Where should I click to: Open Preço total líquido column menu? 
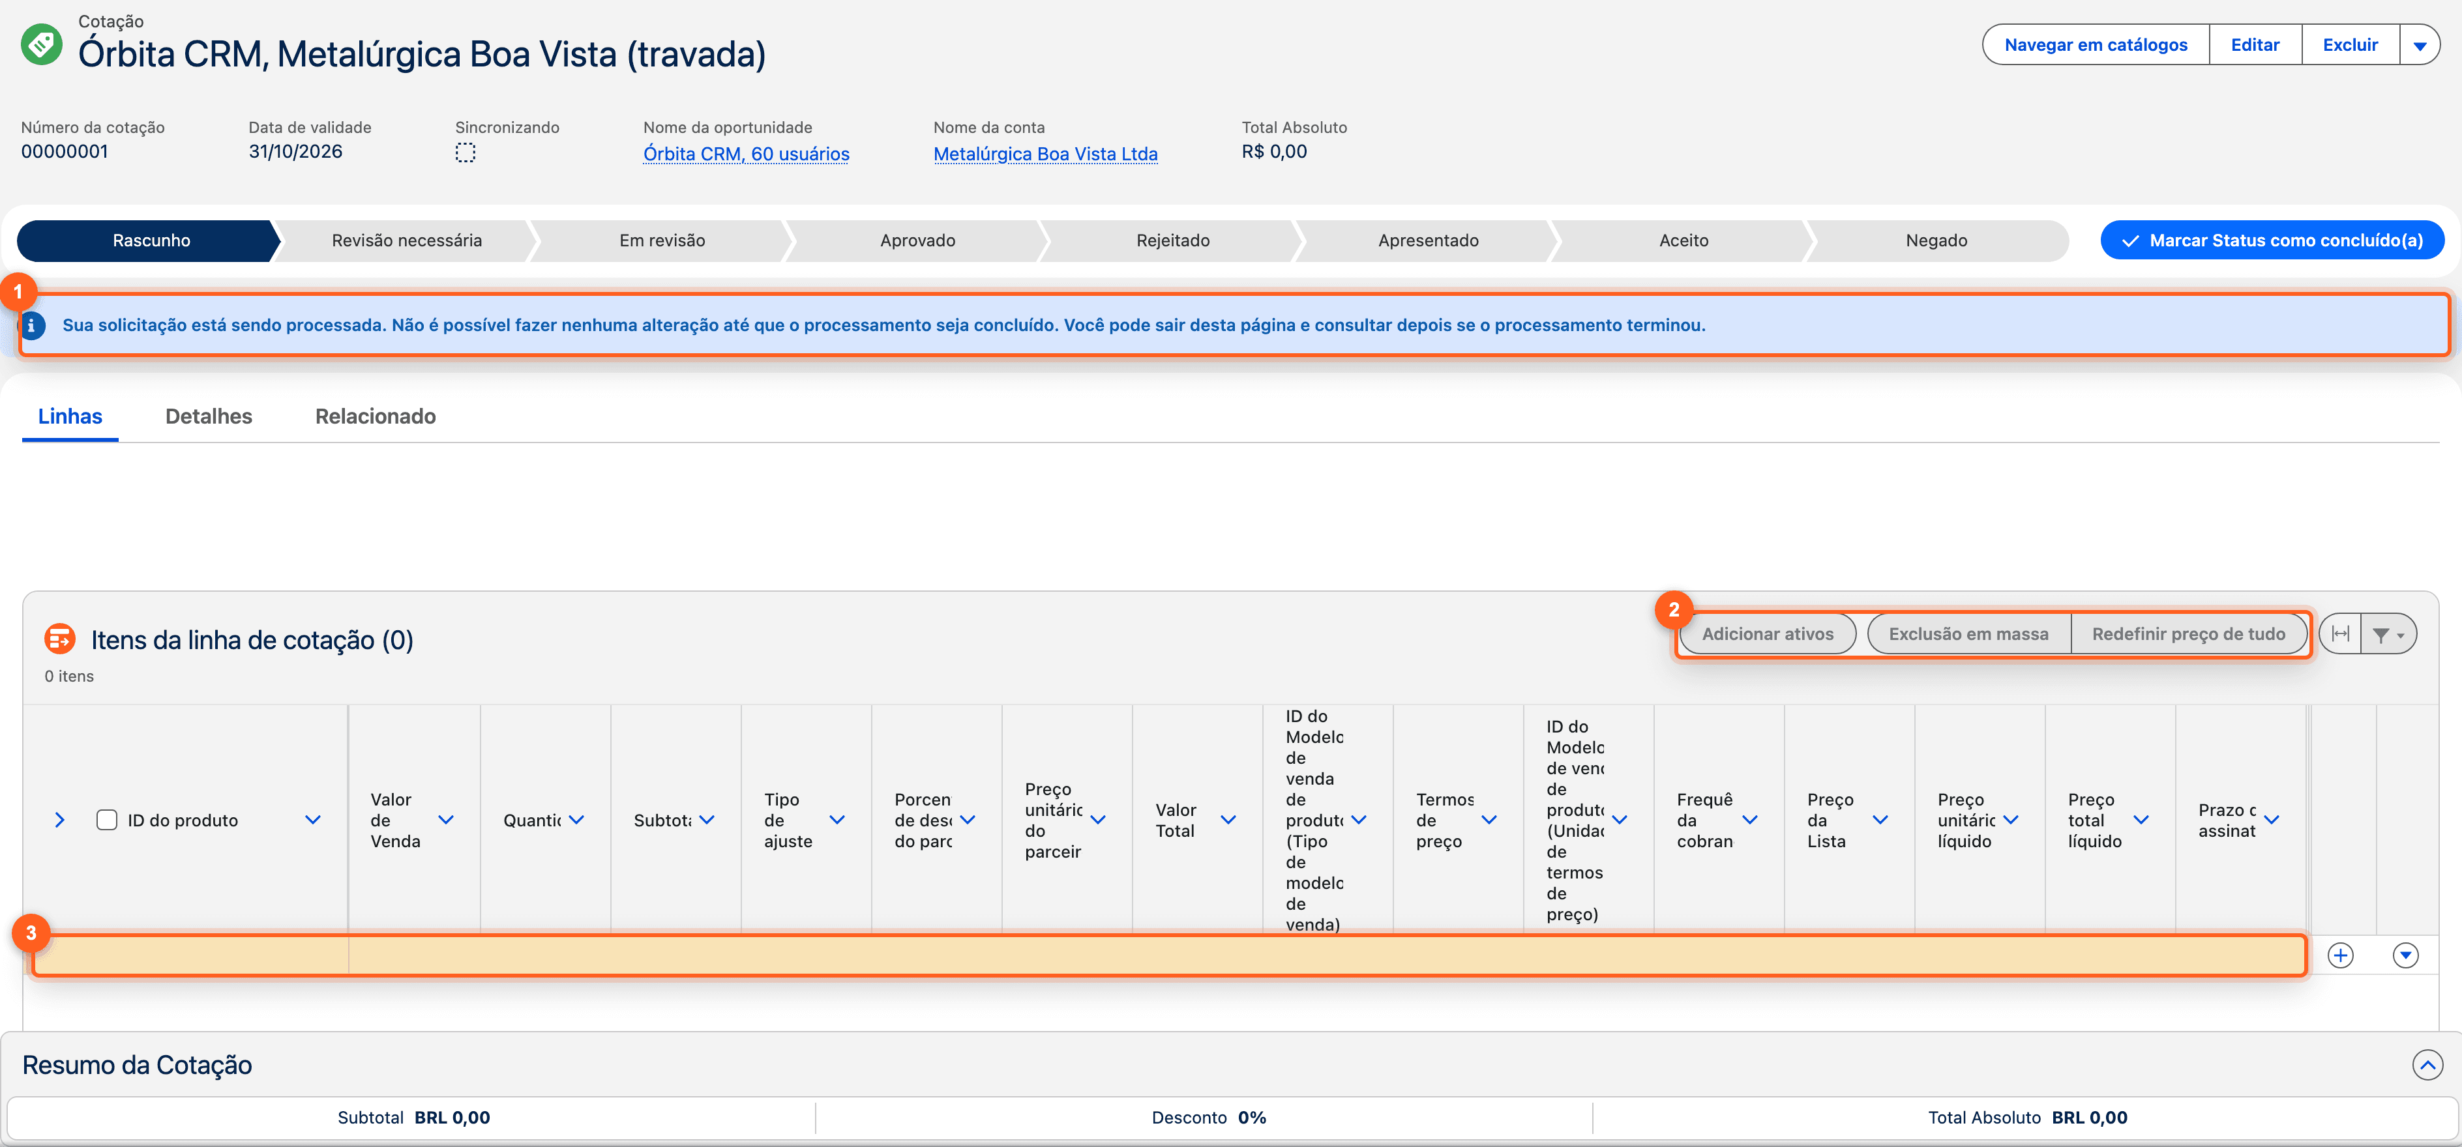[x=2141, y=819]
